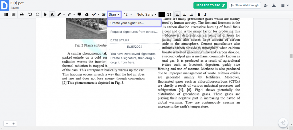
Task: Click the print icon
Action: click(22, 14)
